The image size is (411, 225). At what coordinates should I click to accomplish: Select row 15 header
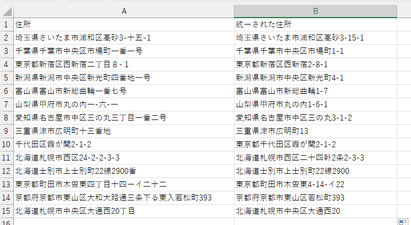coord(6,211)
